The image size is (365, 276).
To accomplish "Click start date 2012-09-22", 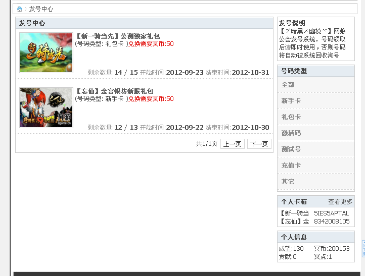I will (x=185, y=128).
